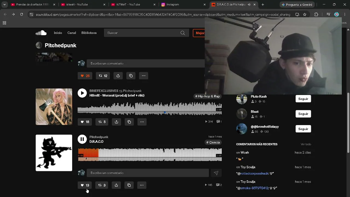The width and height of the screenshot is (350, 197).
Task: Click the browser back arrow
Action: pyautogui.click(x=5, y=15)
